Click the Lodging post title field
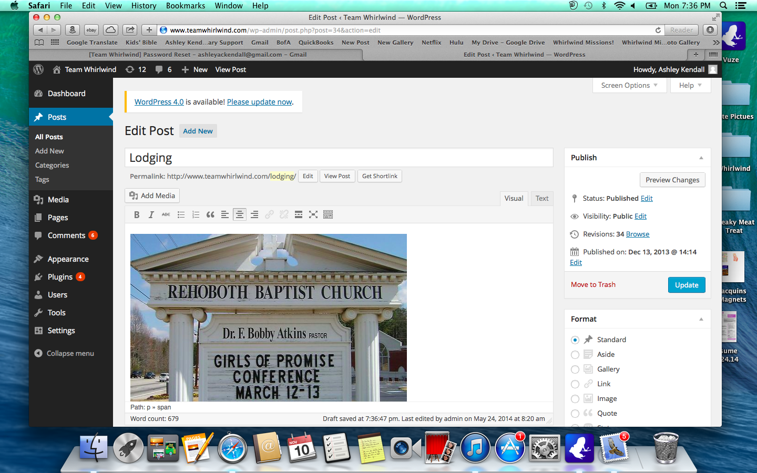The width and height of the screenshot is (757, 473). (339, 158)
